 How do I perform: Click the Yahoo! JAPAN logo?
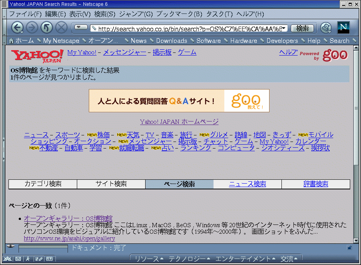click(x=37, y=56)
